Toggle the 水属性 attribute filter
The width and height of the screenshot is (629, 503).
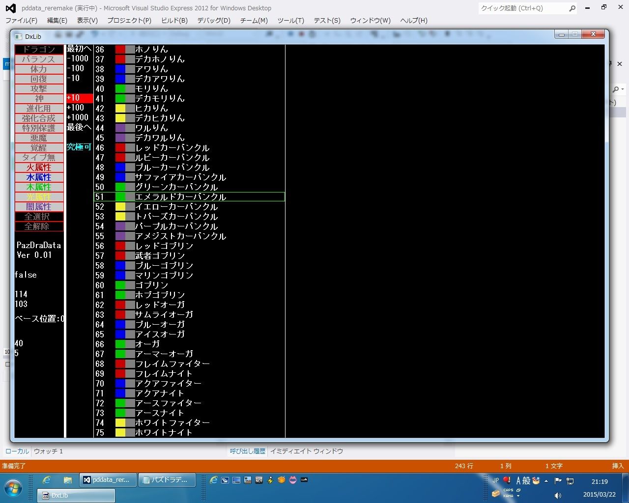(x=39, y=177)
